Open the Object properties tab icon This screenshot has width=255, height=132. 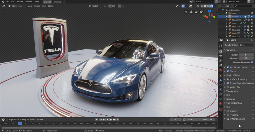[x=220, y=75]
